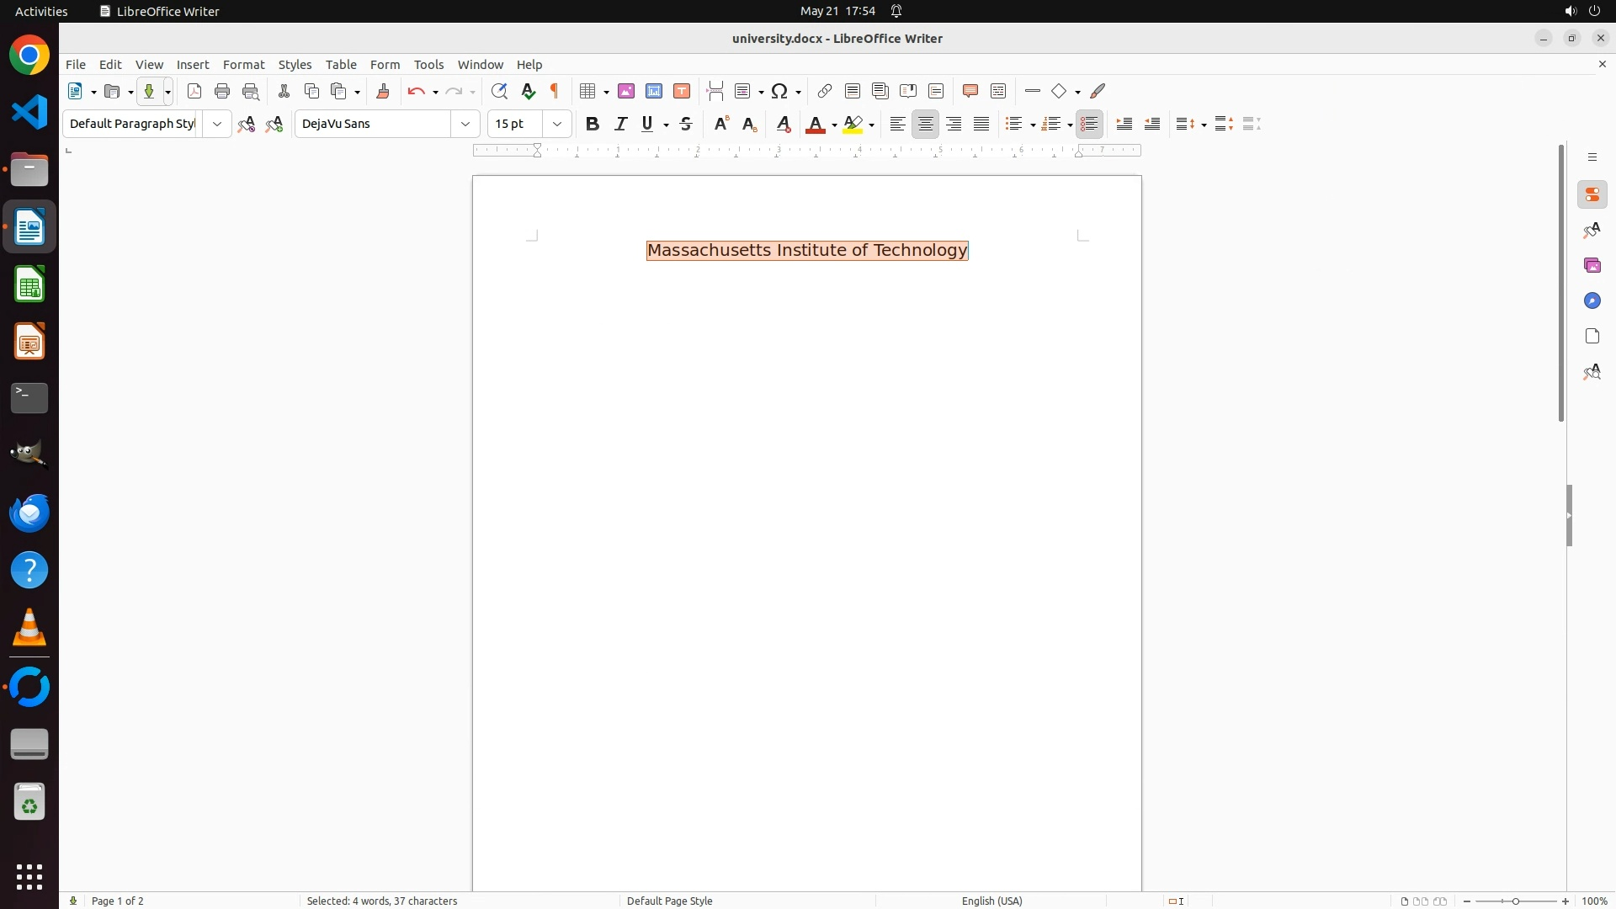This screenshot has width=1616, height=909.
Task: Click English (USA) language in status bar
Action: [991, 901]
